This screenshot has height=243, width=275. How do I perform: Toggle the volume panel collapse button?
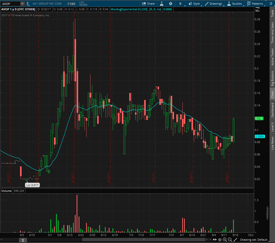23,240
